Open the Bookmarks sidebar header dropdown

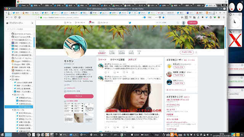point(16,23)
